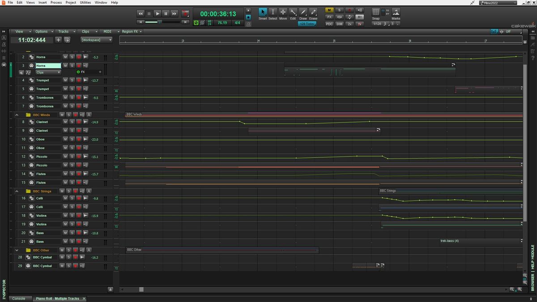Click the transport Rewind button
Image resolution: width=537 pixels, height=302 pixels.
141,14
